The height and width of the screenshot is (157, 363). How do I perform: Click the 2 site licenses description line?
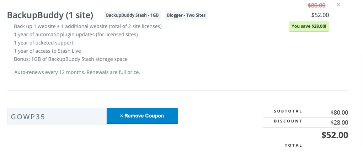tap(88, 26)
